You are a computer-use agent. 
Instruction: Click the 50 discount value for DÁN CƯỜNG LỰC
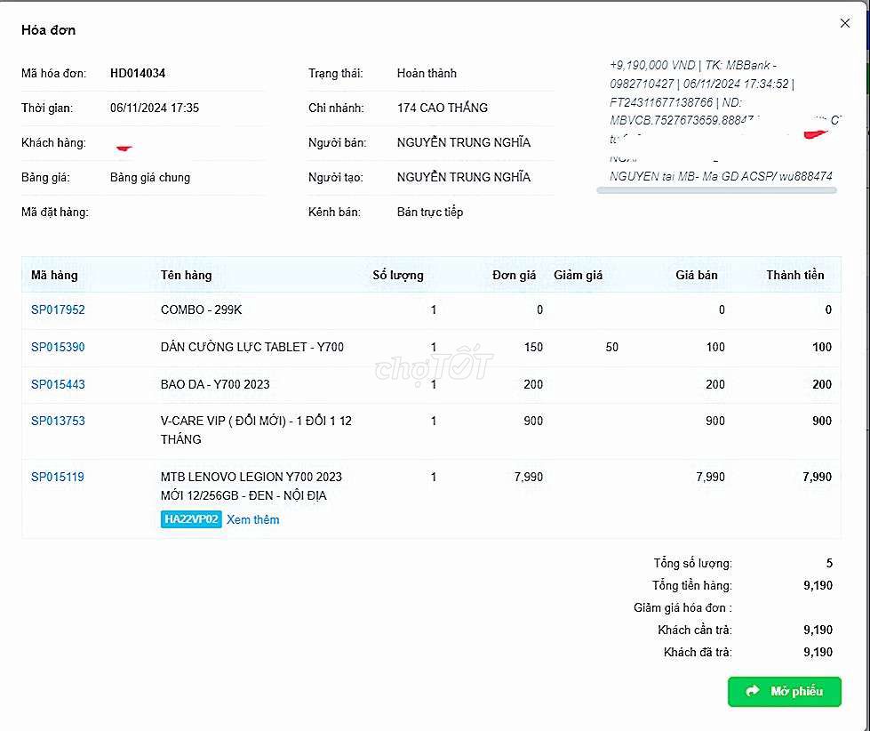point(611,347)
